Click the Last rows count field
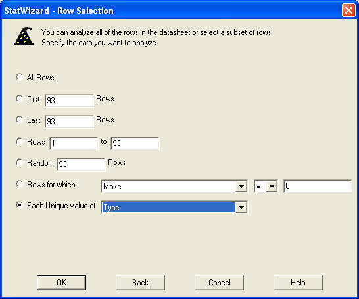 pos(69,122)
